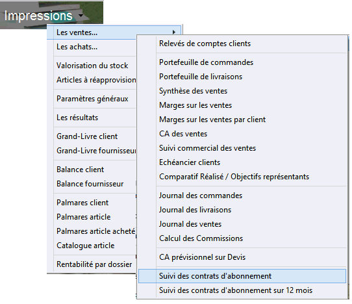Open Marges sur les ventes par client
The height and width of the screenshot is (304, 352).
click(212, 120)
